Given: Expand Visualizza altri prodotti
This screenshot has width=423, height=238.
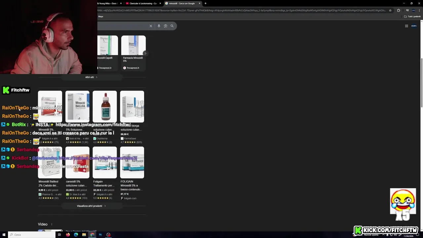Looking at the screenshot, I should [x=92, y=206].
